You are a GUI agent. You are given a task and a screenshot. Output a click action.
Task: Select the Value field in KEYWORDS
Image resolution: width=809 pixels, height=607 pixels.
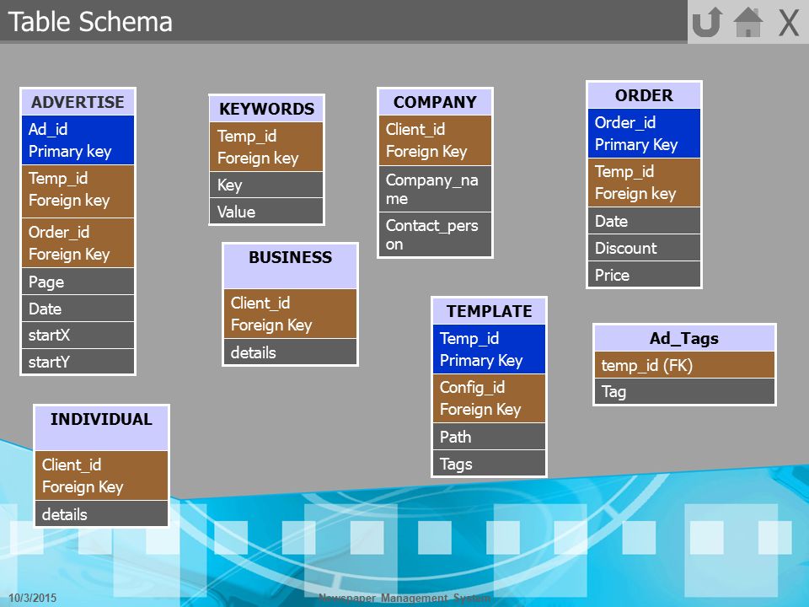(266, 211)
